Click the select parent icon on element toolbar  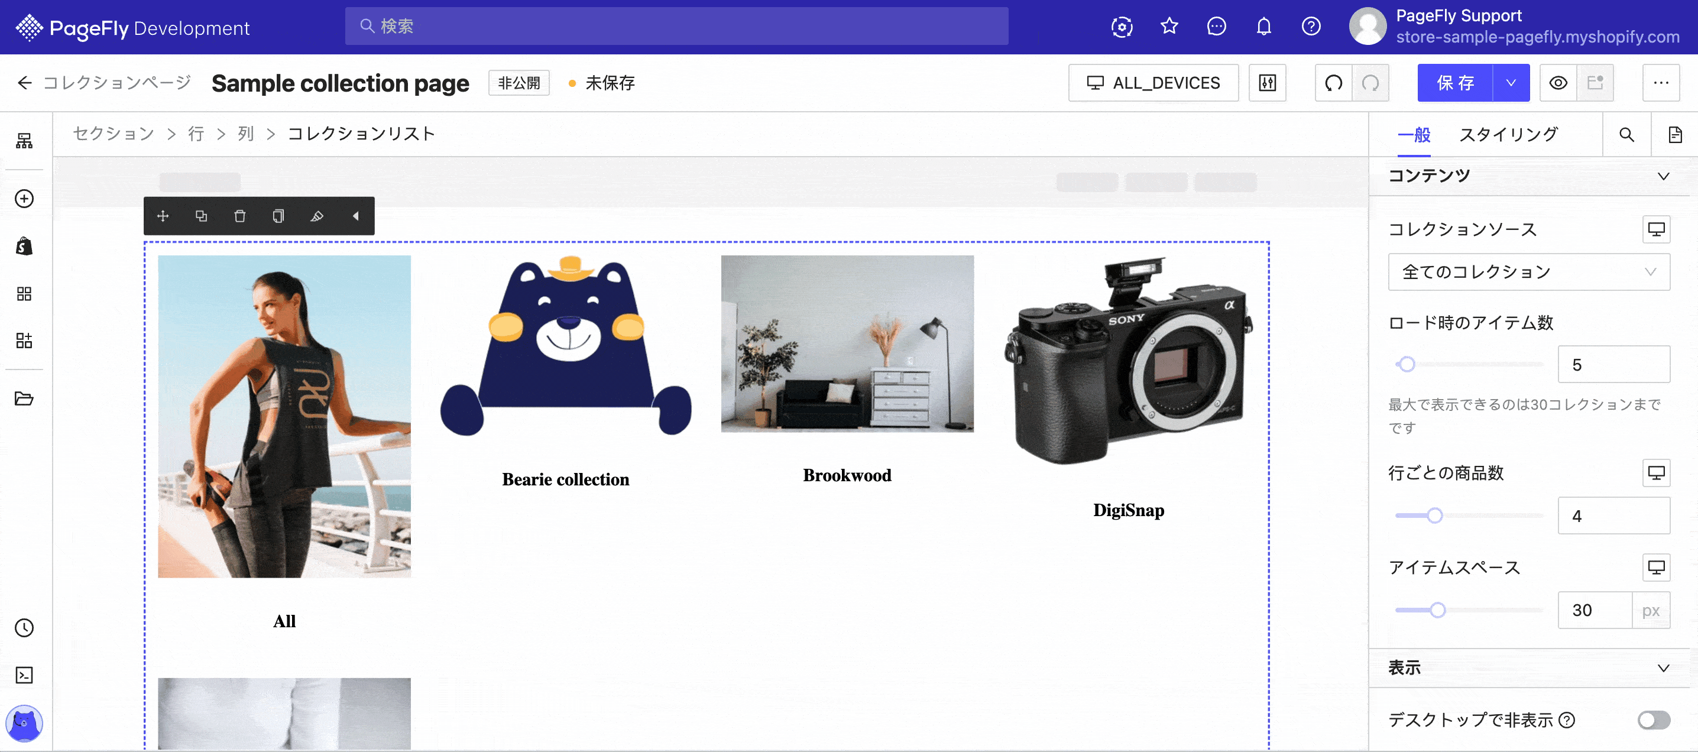[x=201, y=216]
